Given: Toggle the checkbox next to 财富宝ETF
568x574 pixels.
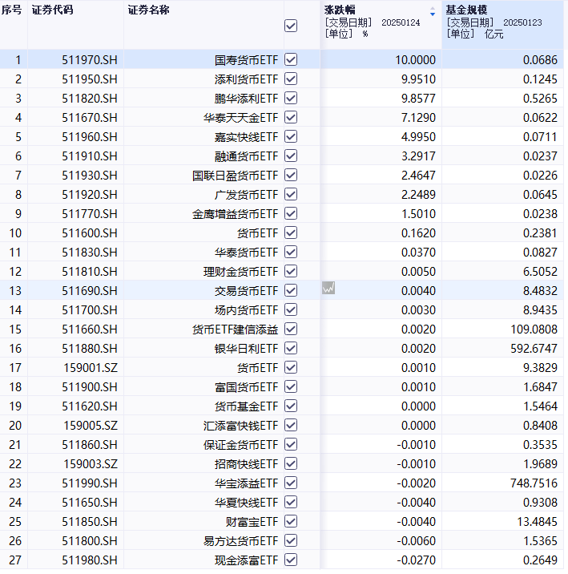Looking at the screenshot, I should click(x=291, y=521).
